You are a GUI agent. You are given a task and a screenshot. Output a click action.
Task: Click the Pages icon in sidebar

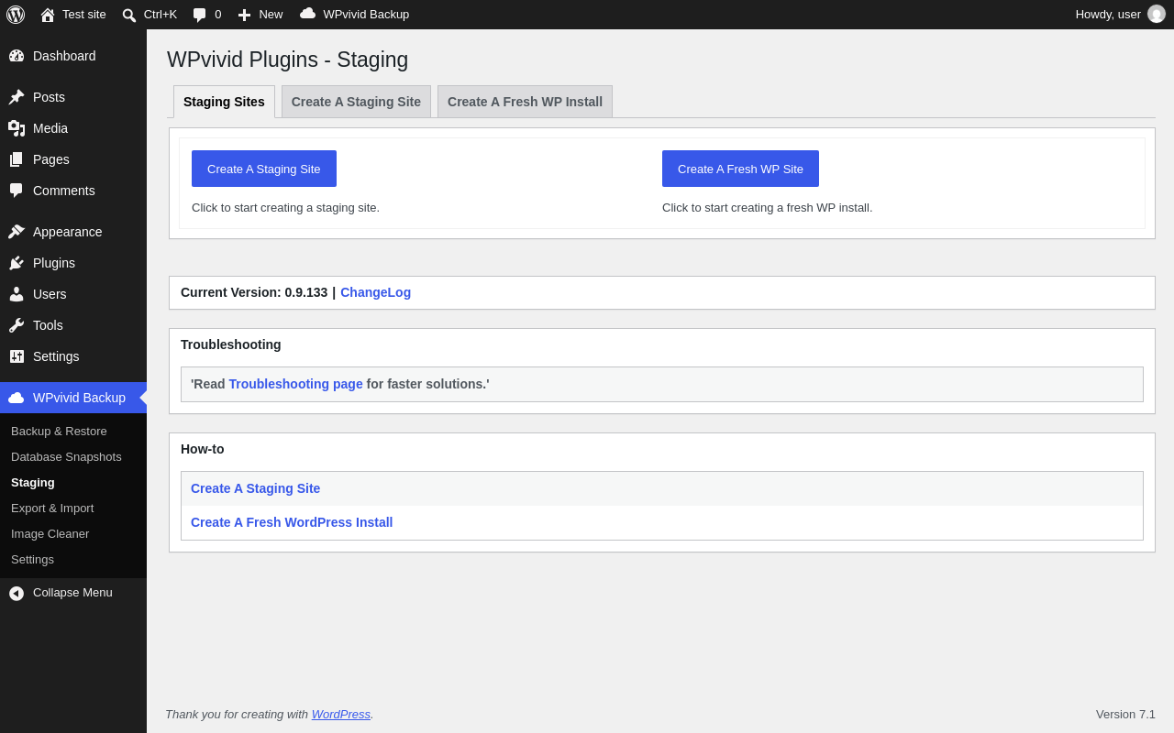click(17, 159)
